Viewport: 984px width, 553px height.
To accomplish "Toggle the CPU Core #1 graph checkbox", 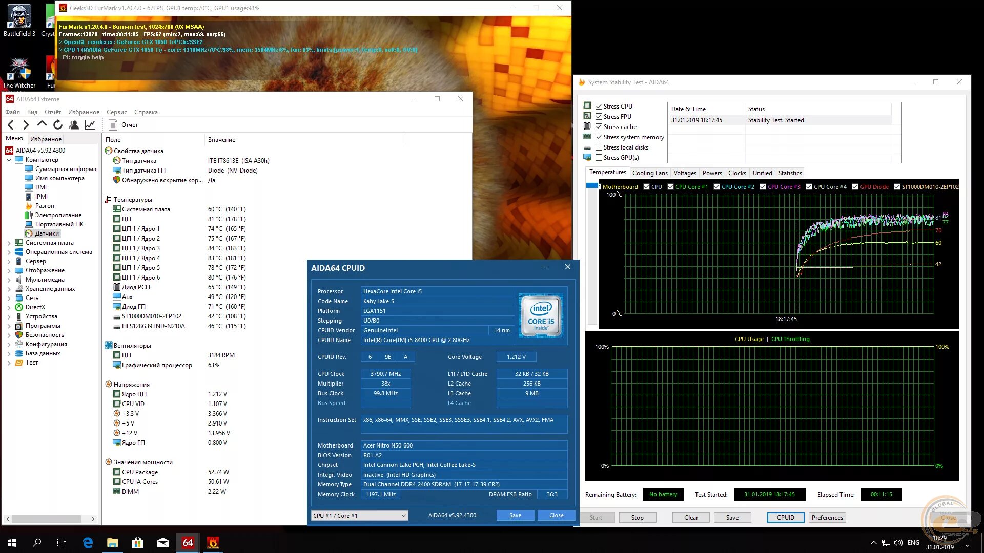I will coord(670,187).
